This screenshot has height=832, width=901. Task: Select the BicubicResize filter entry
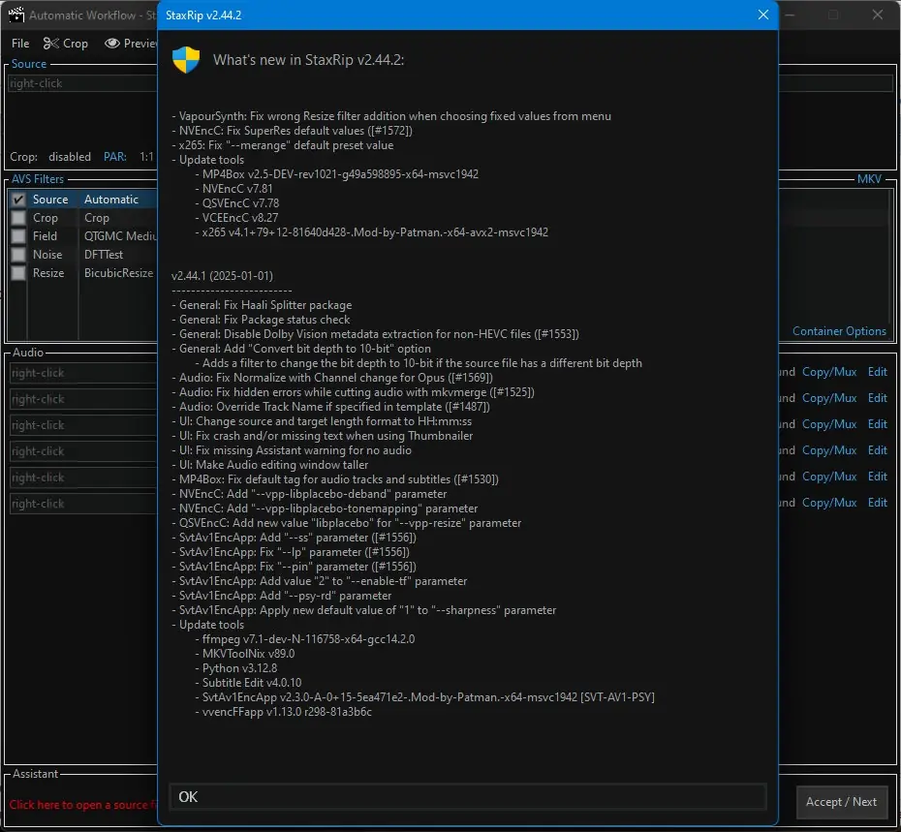(119, 273)
